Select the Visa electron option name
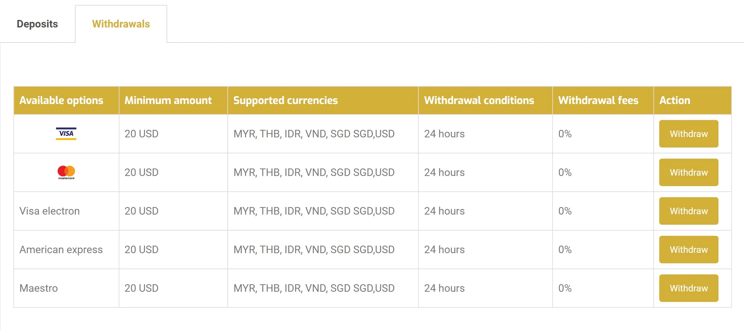The height and width of the screenshot is (331, 744). 50,211
